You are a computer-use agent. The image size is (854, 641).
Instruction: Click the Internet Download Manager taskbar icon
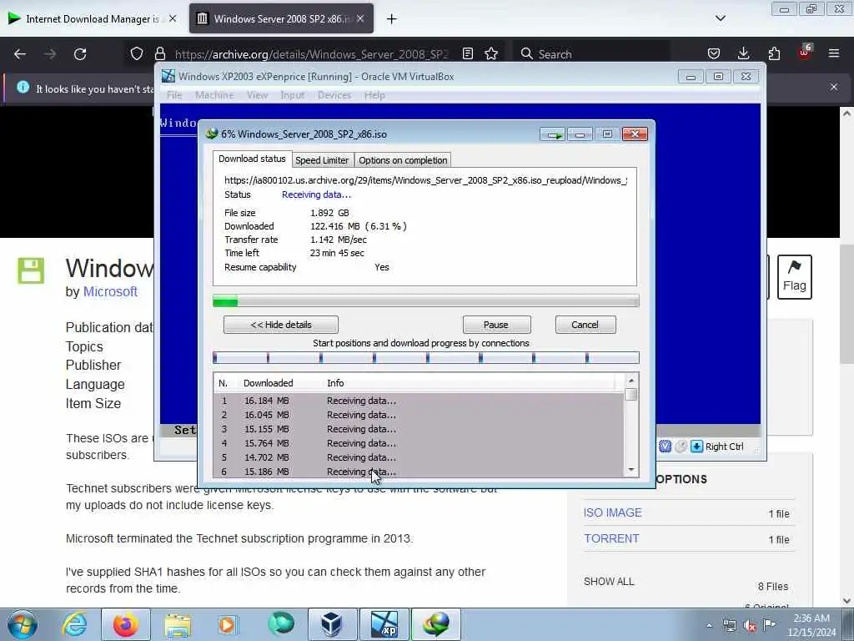pyautogui.click(x=436, y=624)
